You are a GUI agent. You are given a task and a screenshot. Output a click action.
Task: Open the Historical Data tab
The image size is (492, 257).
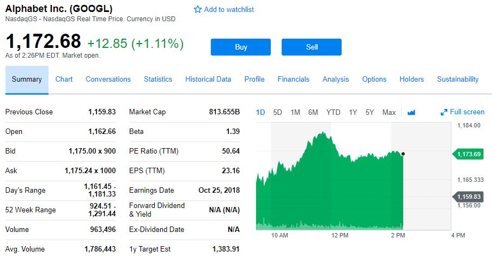point(208,79)
